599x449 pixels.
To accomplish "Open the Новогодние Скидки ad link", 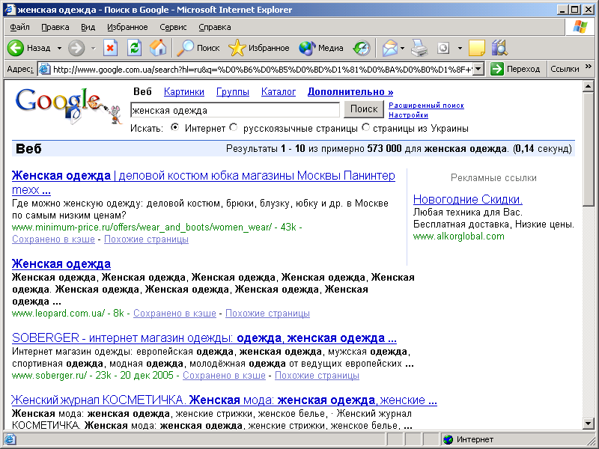I will point(467,199).
